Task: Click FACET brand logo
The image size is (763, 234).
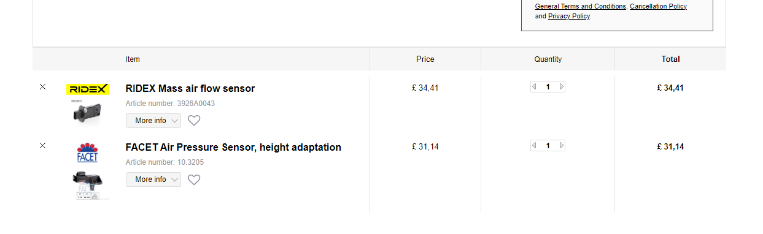Action: pos(87,153)
